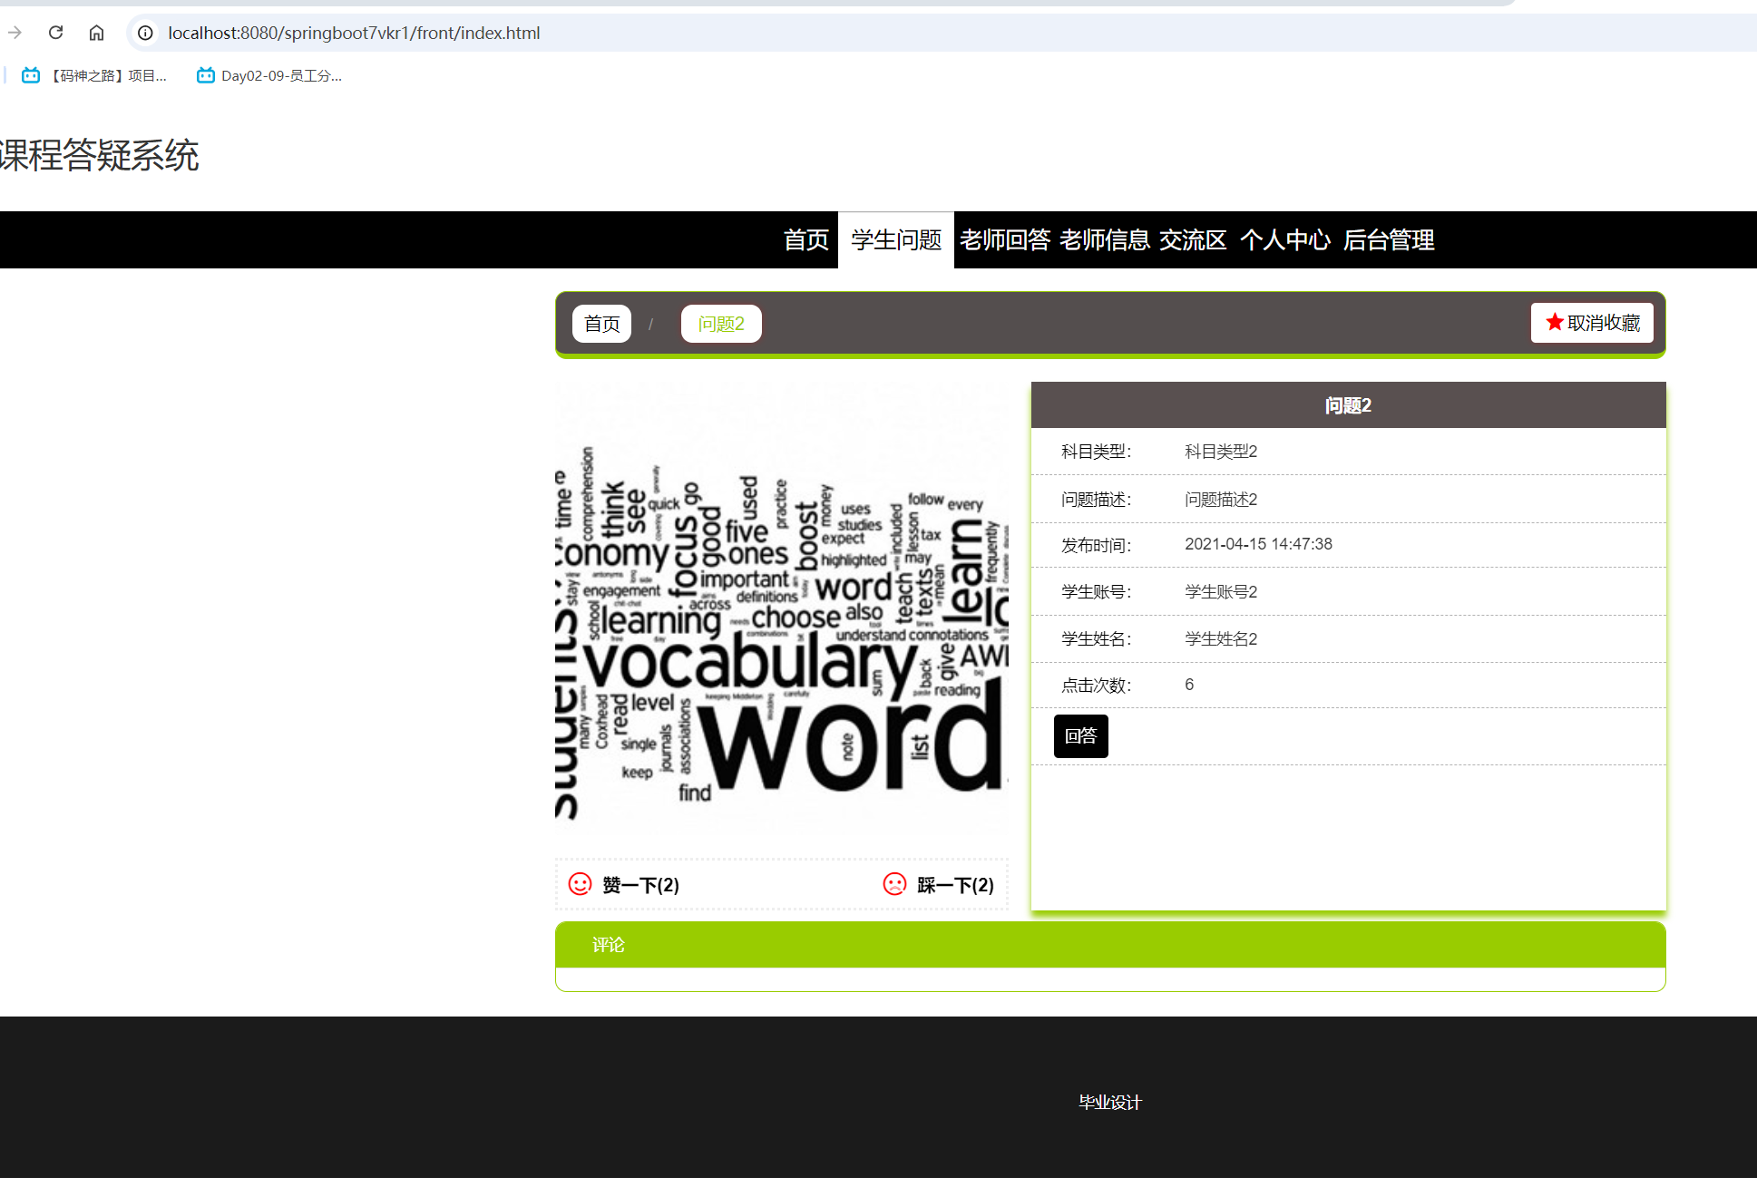The height and width of the screenshot is (1187, 1757).
Task: Click the 回答 answer button
Action: click(x=1080, y=735)
